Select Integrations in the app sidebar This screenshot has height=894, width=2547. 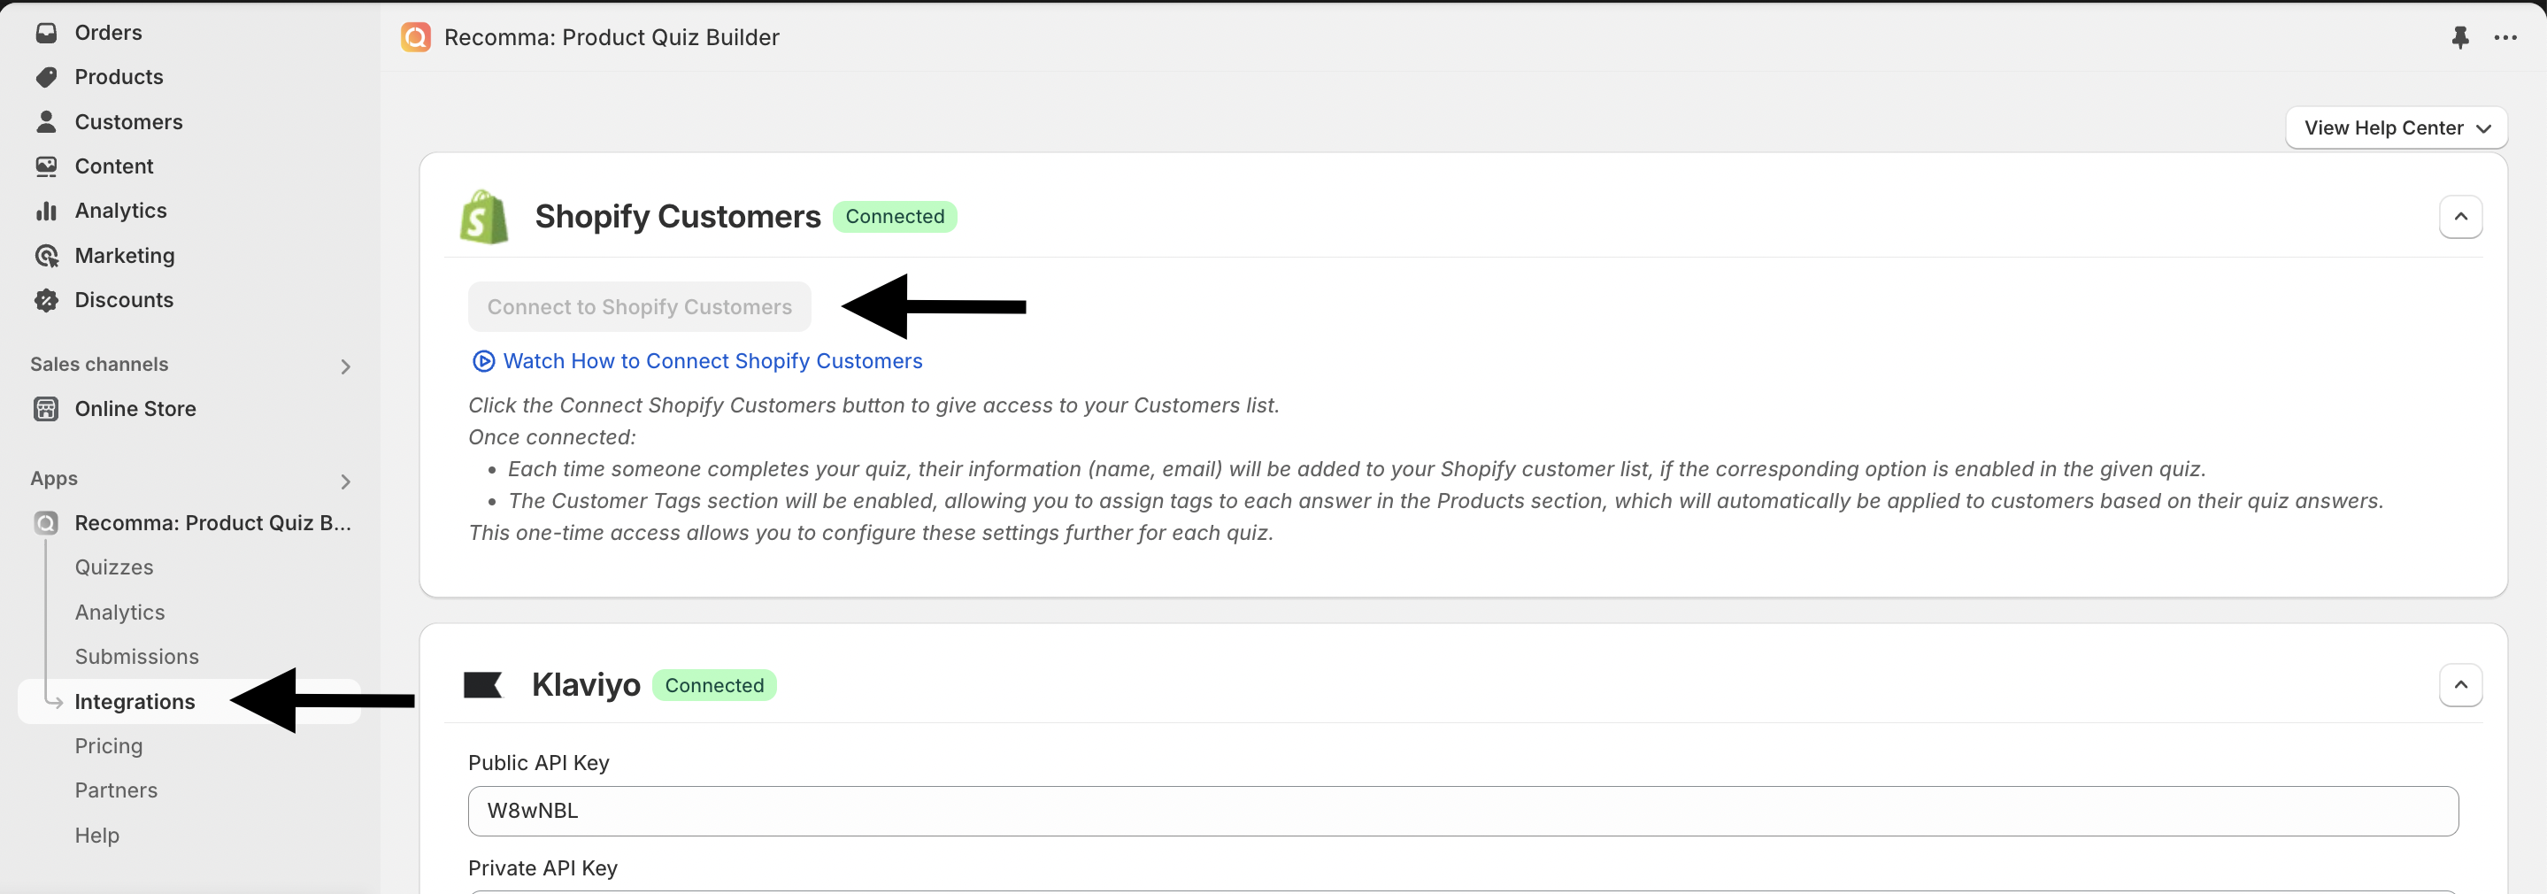pos(135,700)
